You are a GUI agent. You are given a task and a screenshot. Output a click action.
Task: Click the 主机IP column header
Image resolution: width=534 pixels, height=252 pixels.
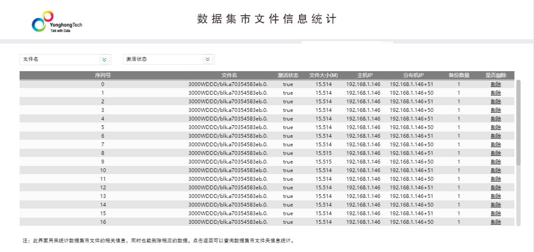tap(364, 75)
